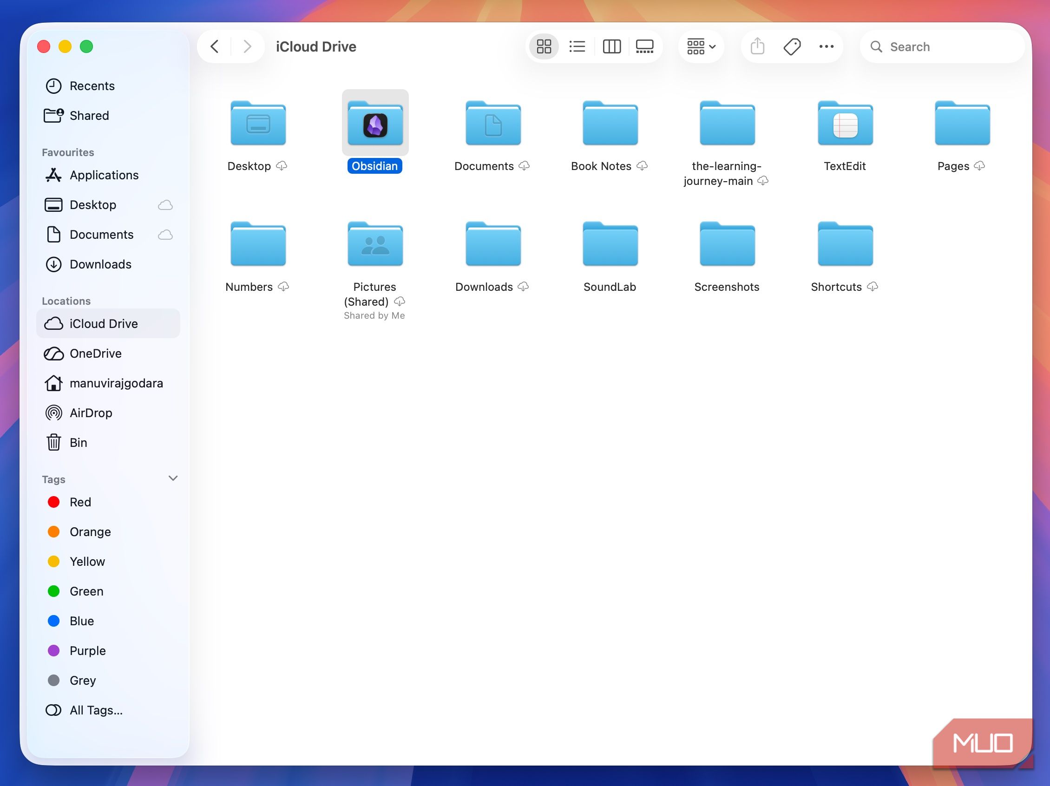This screenshot has height=786, width=1050.
Task: Select the Book Notes folder
Action: click(610, 123)
